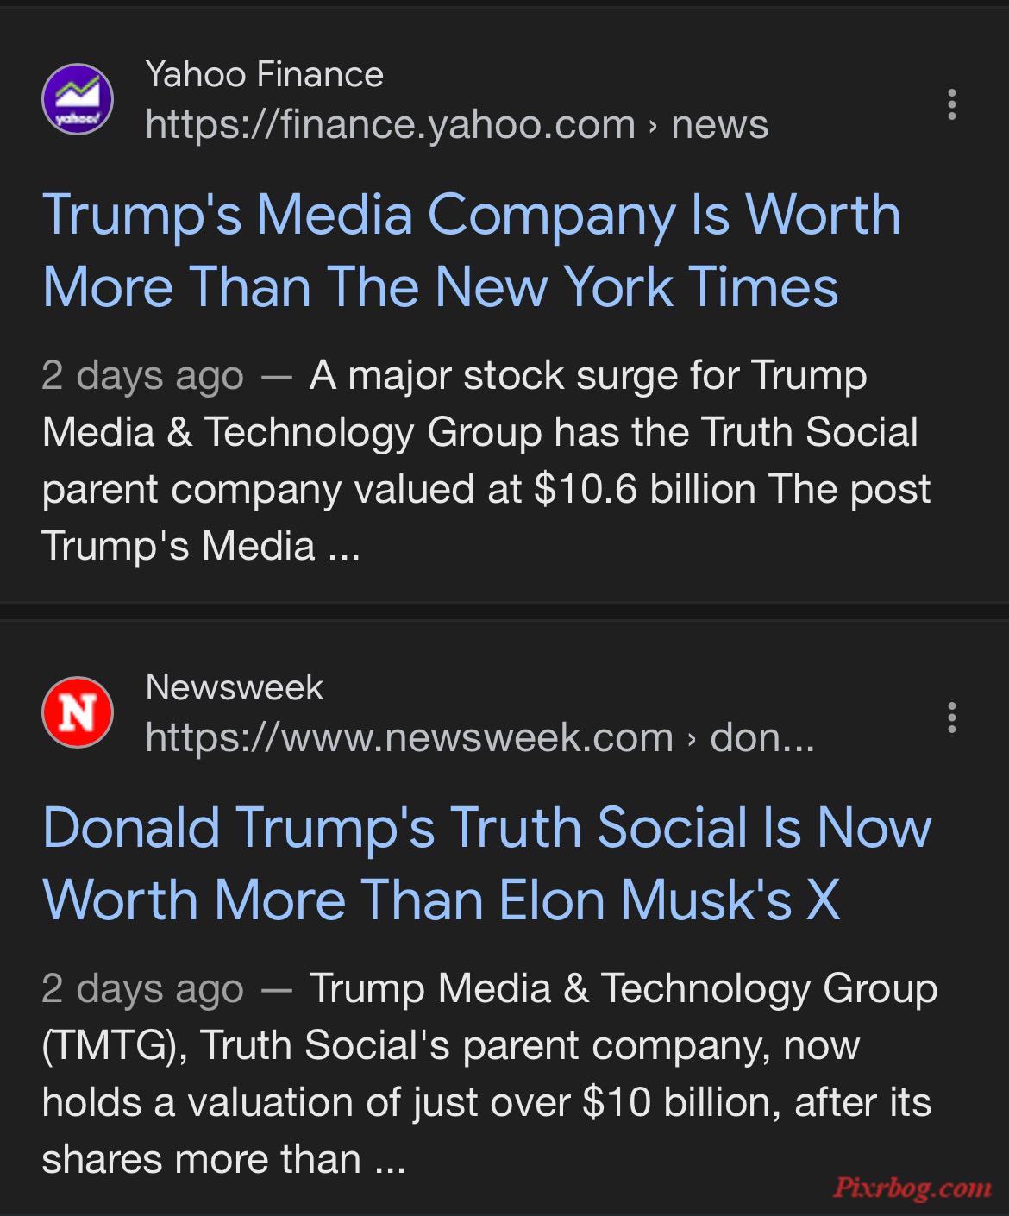1009x1216 pixels.
Task: Click the breadcrumb chevron in Newsweek URL
Action: 691,739
